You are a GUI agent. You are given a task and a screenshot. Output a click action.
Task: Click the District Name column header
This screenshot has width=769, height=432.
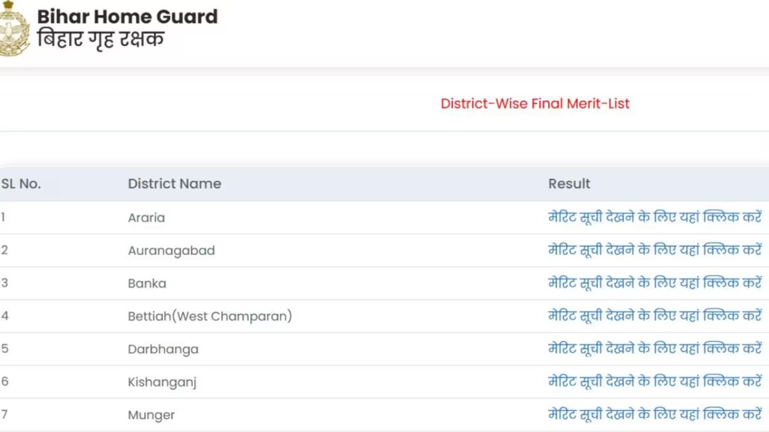(x=174, y=184)
